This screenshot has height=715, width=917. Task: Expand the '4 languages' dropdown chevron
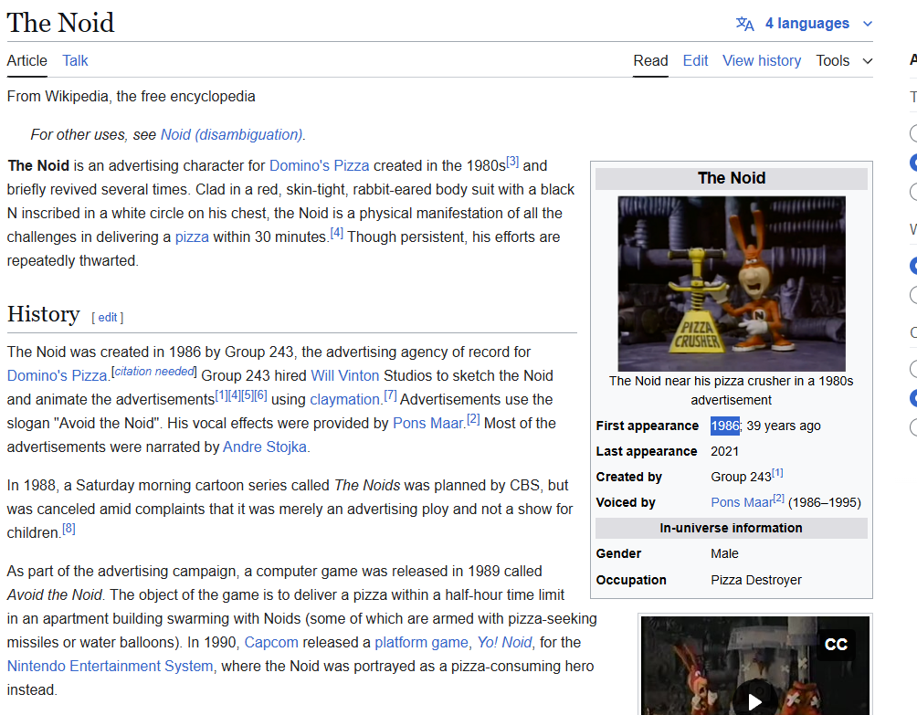click(x=868, y=24)
